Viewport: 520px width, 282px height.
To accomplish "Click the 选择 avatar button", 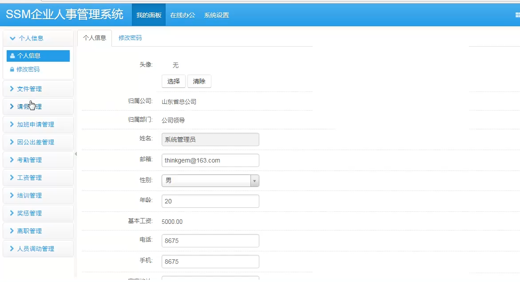I will click(174, 81).
